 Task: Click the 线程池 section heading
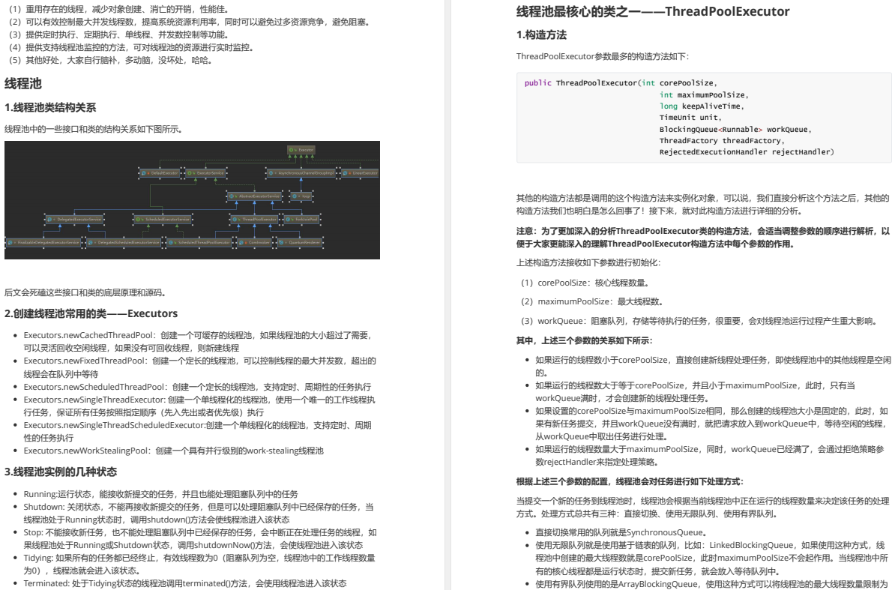23,84
